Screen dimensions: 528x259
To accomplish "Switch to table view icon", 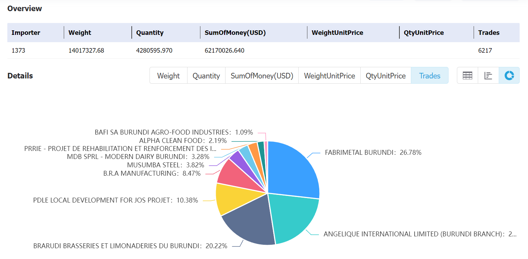I will click(x=467, y=75).
